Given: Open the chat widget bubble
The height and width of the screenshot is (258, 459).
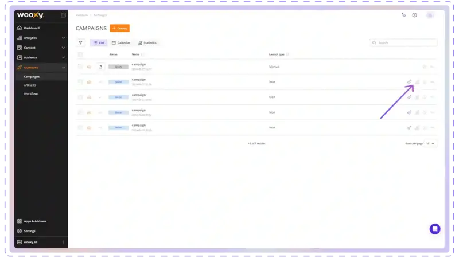Looking at the screenshot, I should pos(435,229).
